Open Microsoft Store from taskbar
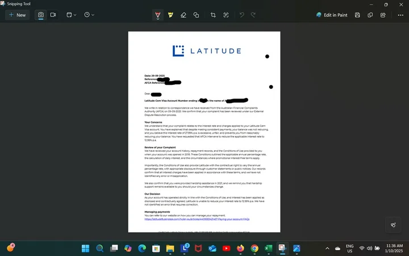The width and height of the screenshot is (409, 256). click(x=156, y=248)
